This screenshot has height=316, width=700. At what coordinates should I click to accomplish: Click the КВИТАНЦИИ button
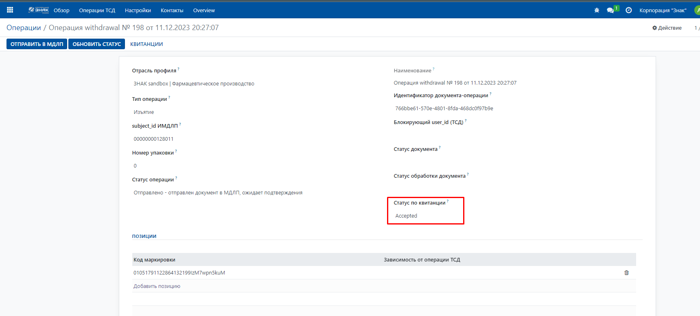tap(147, 44)
